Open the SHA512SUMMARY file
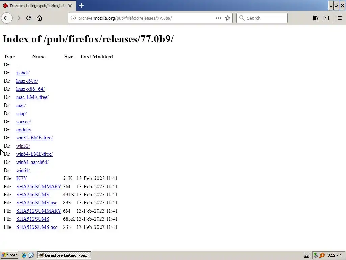This screenshot has height=260, width=346. [x=39, y=211]
